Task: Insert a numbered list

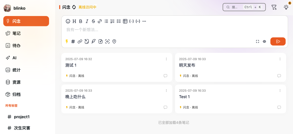Action: pos(112,21)
